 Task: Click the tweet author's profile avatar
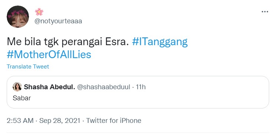pos(18,17)
